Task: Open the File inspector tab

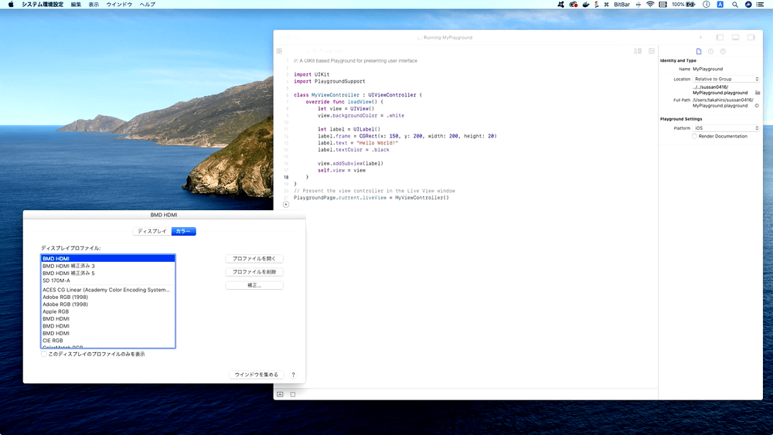Action: click(699, 51)
